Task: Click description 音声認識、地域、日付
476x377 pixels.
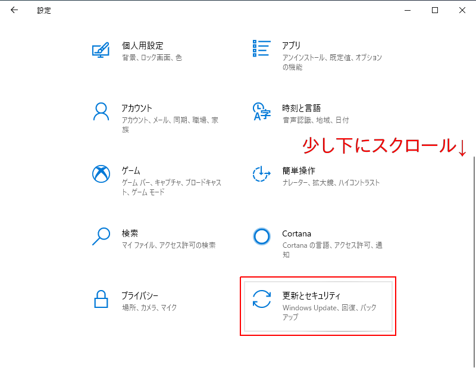Action: [316, 120]
